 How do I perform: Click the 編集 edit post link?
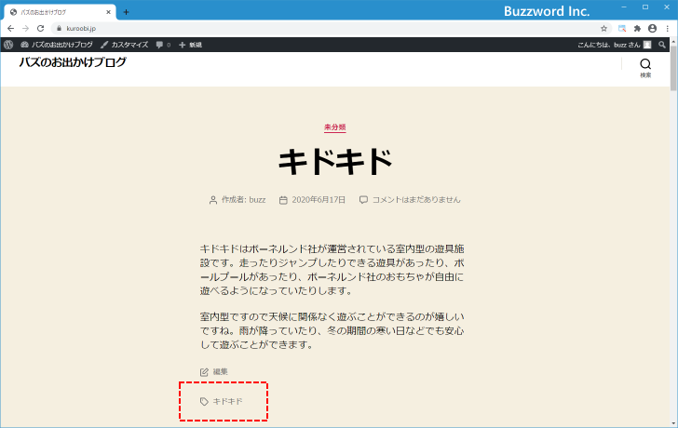coord(220,371)
